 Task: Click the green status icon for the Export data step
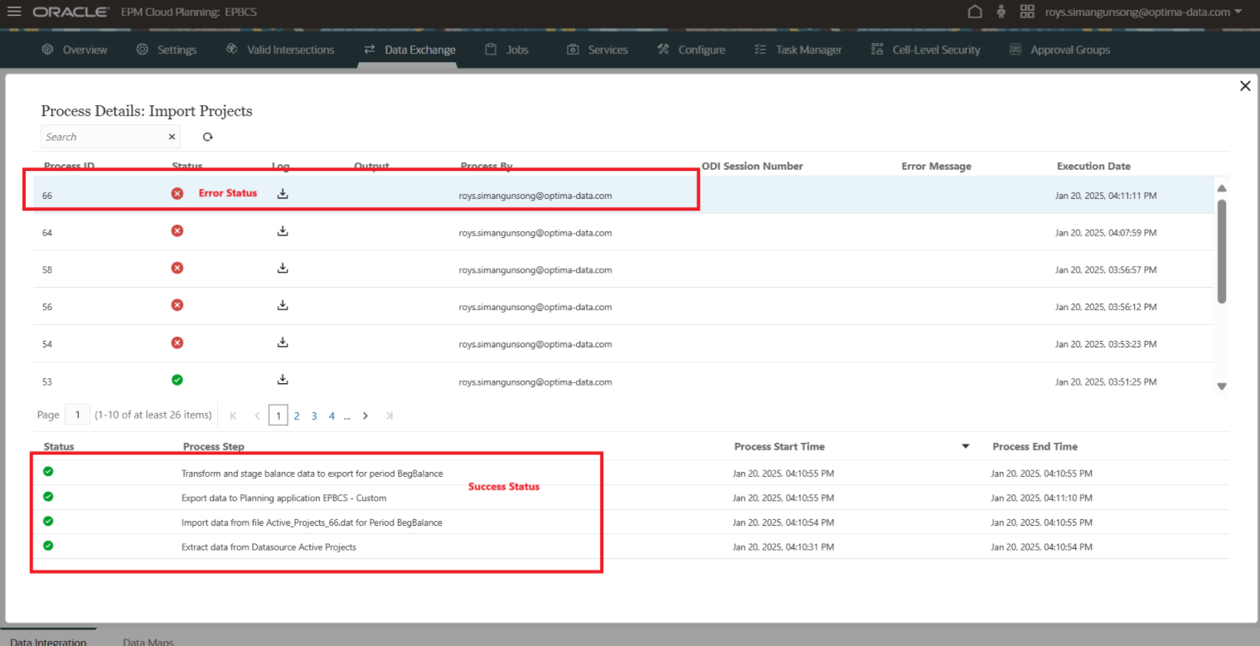coord(48,497)
